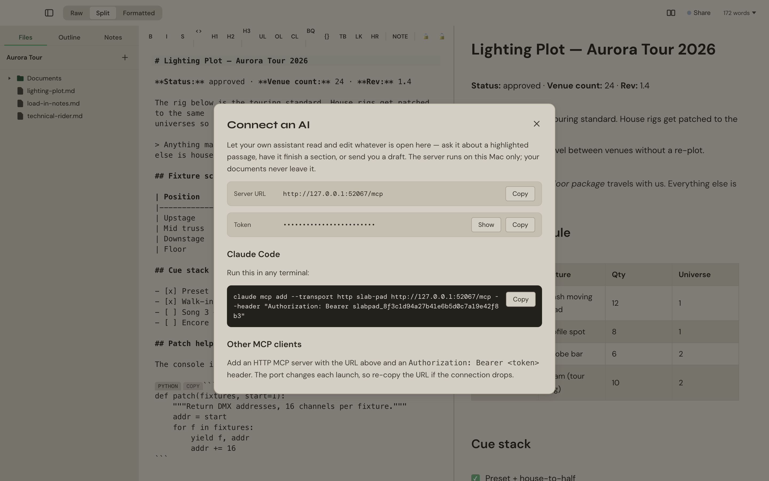Insert a checklist with CL

click(295, 37)
